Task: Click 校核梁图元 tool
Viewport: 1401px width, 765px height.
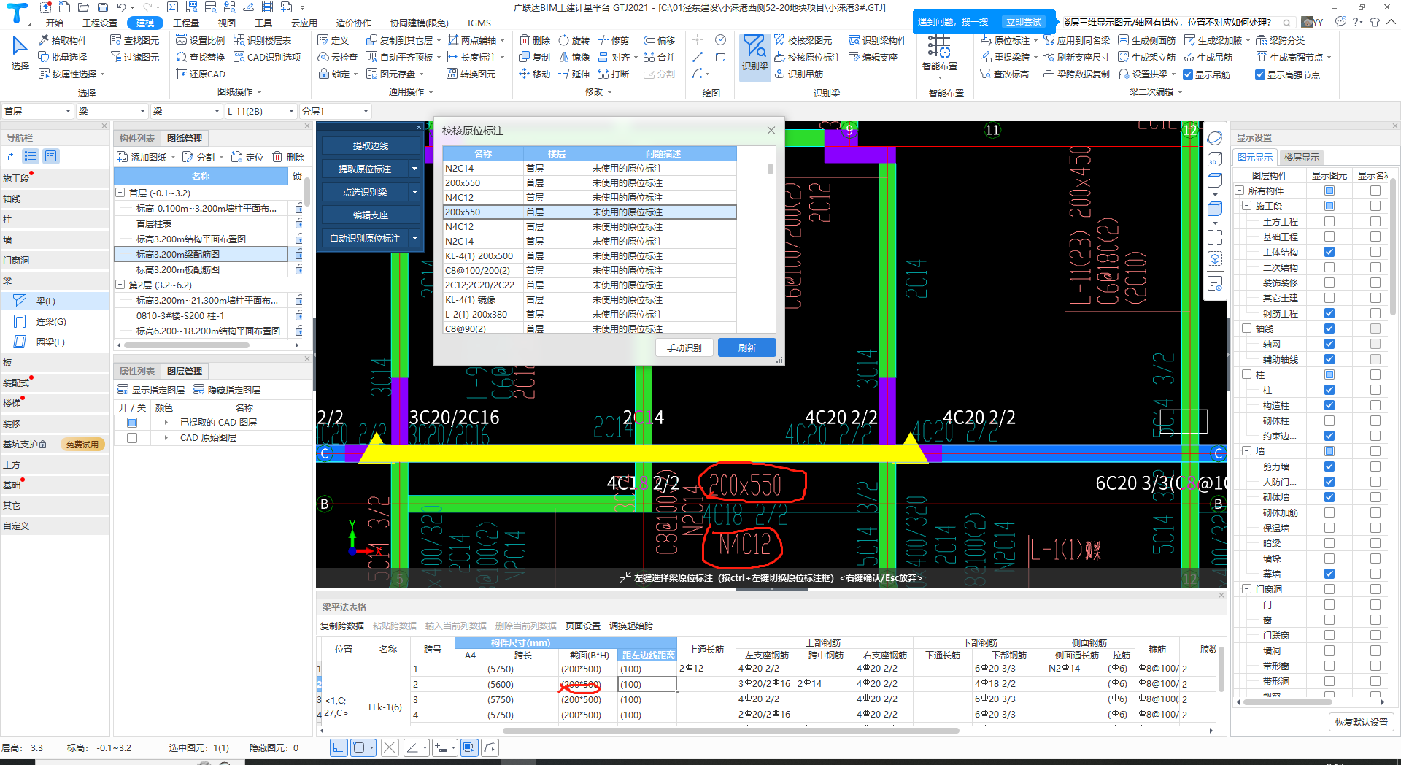Action: click(x=803, y=40)
